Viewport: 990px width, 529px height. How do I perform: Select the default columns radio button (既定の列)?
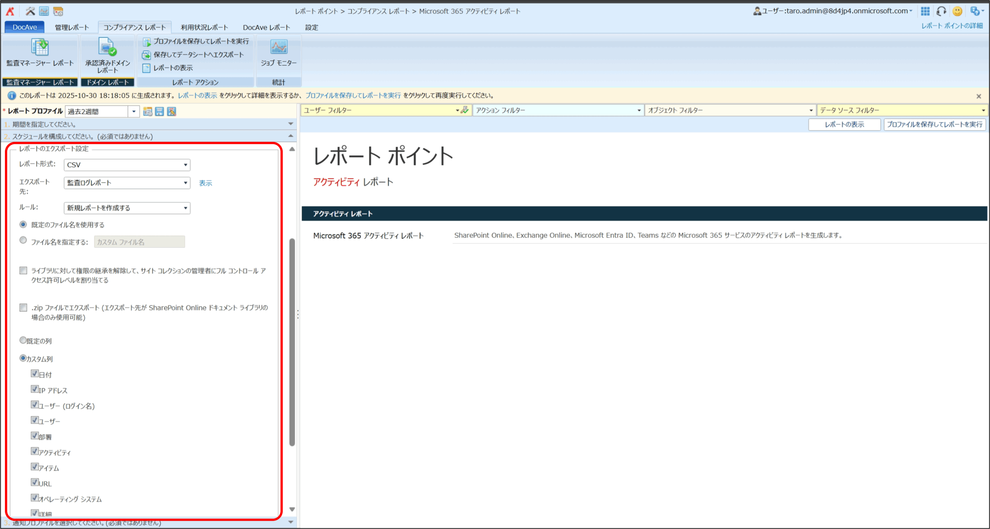23,340
